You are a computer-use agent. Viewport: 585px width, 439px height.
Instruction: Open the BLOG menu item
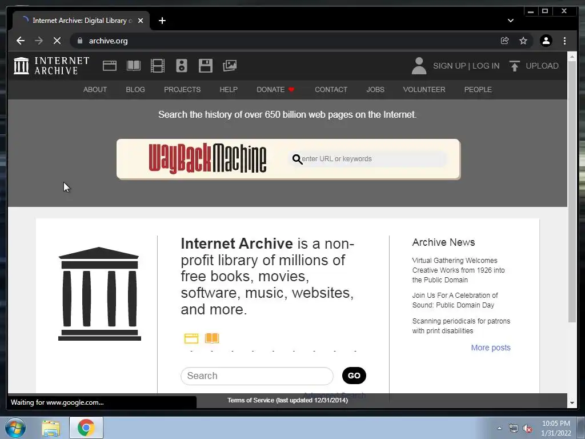coord(135,90)
